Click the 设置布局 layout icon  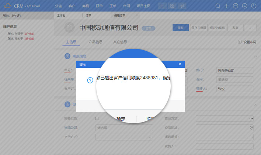[x=240, y=42]
